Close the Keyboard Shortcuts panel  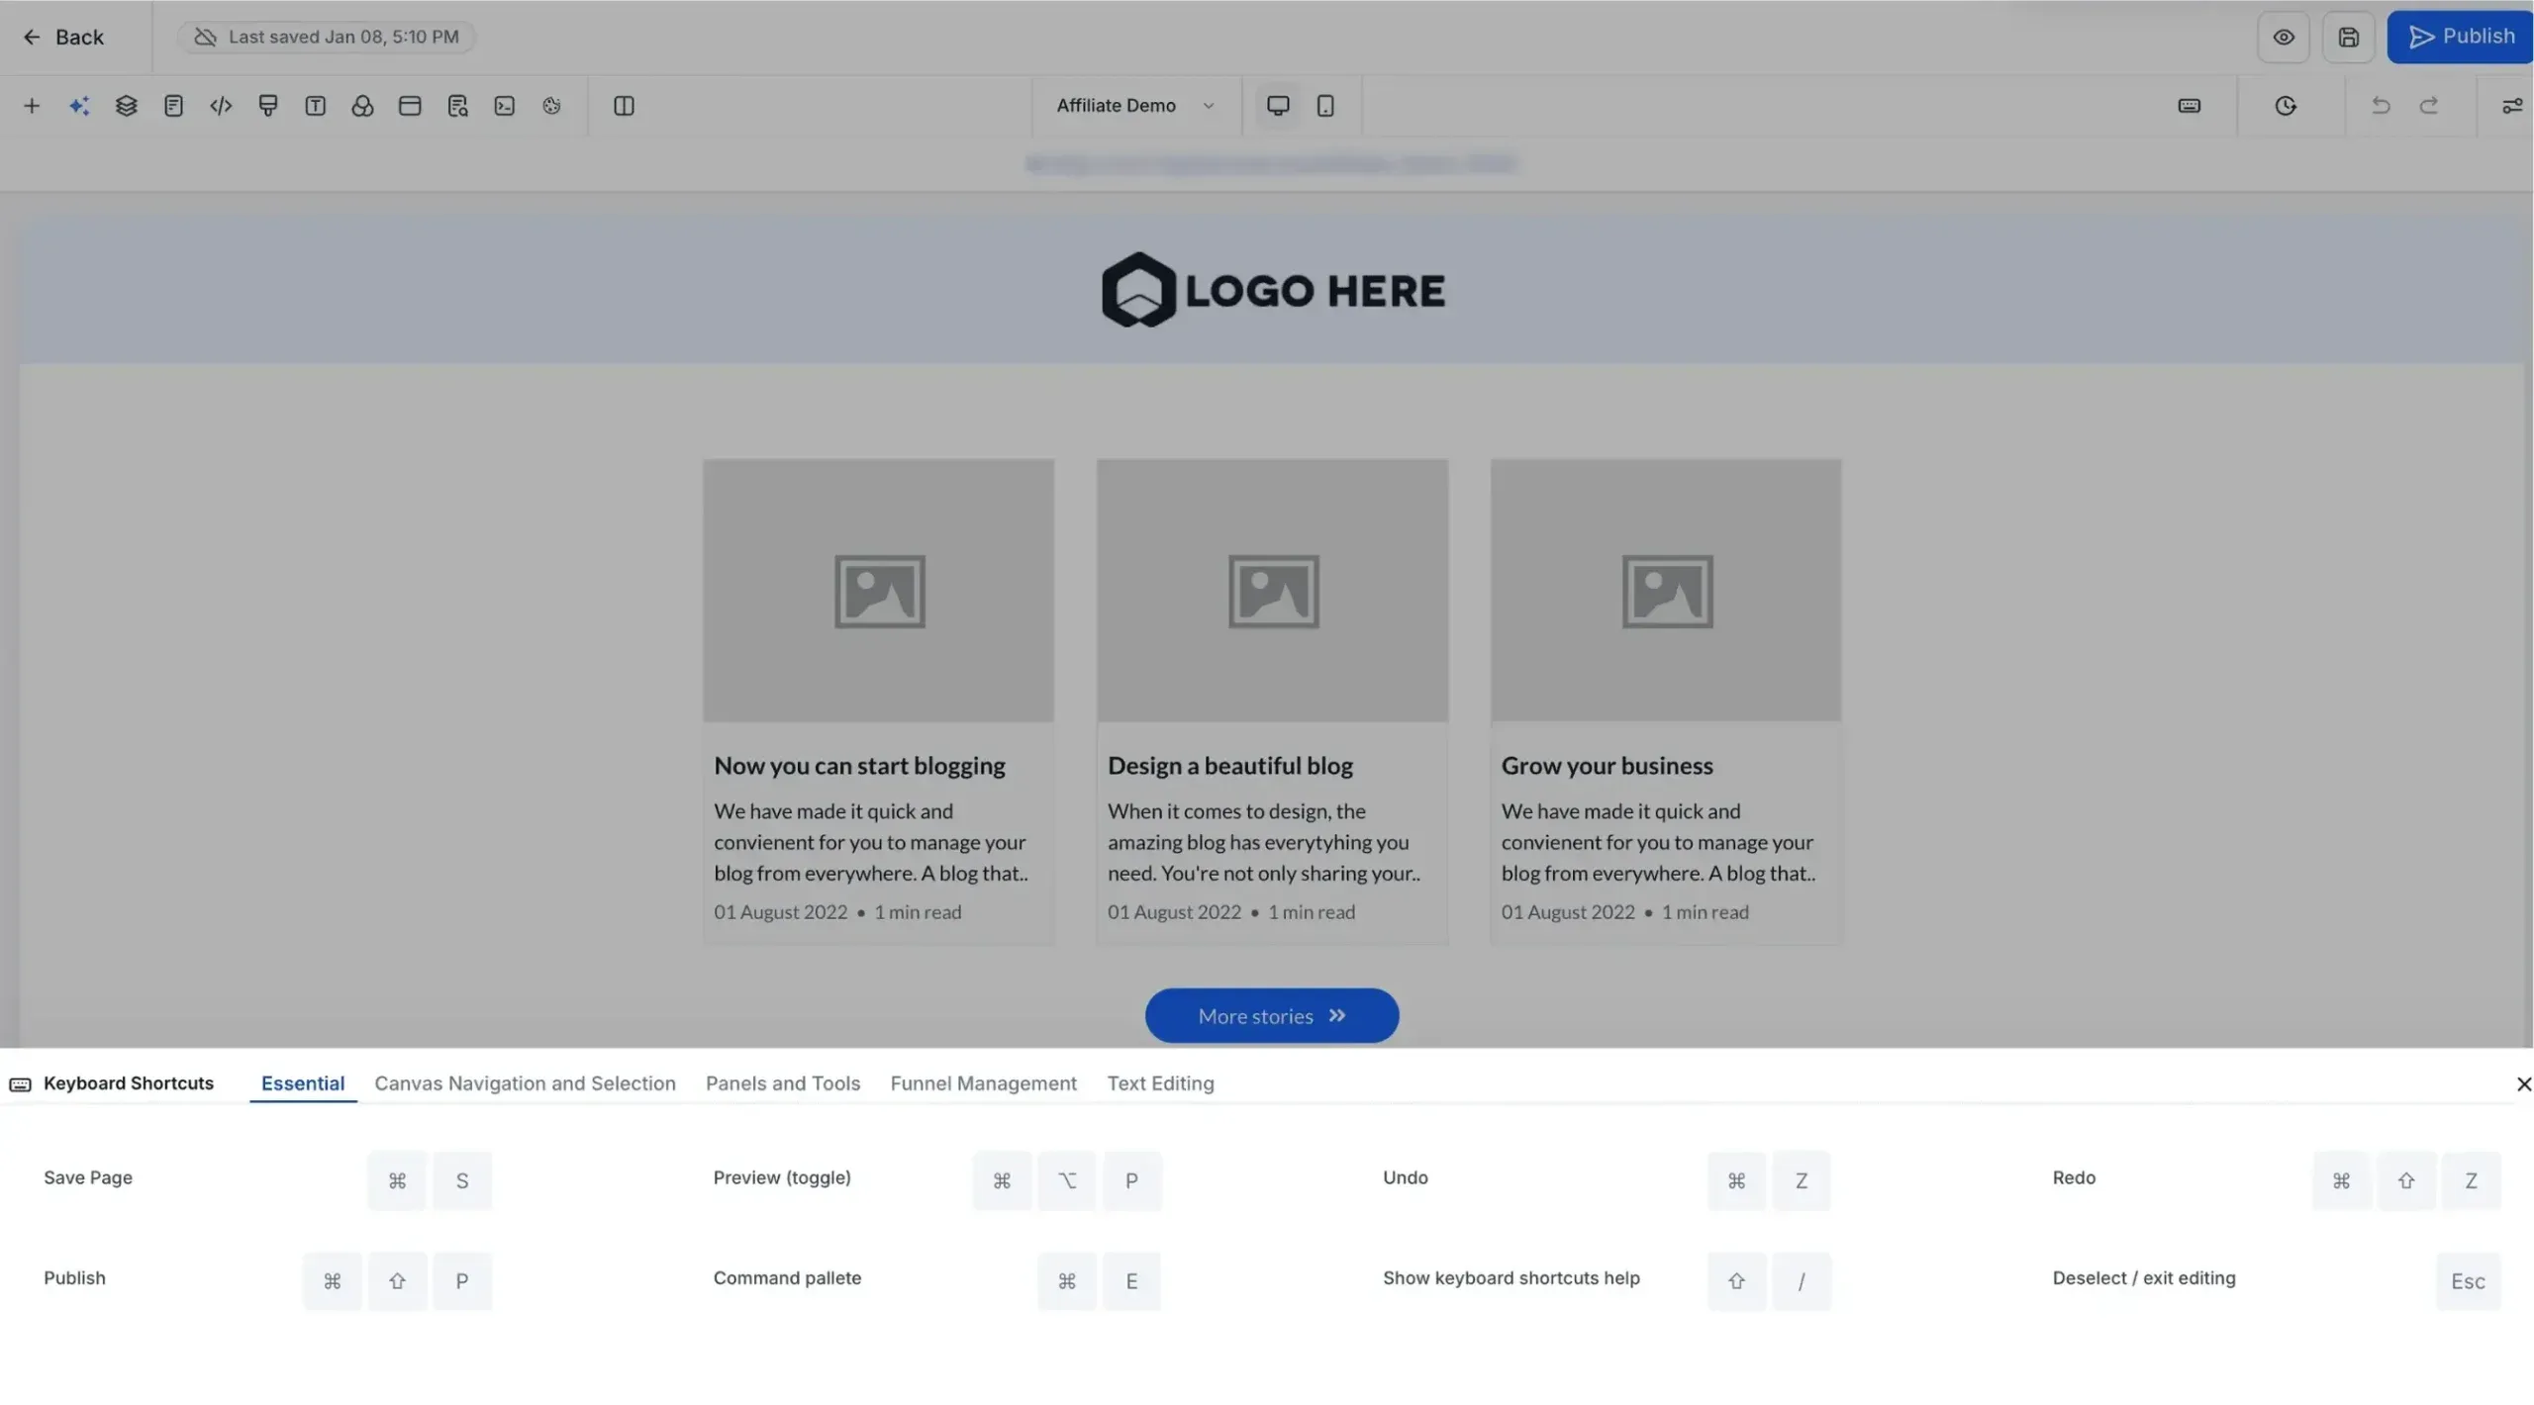pos(2523,1084)
